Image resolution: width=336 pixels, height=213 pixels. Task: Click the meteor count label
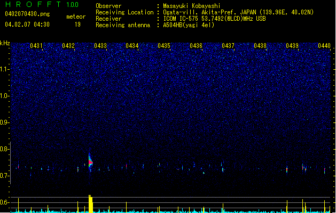(76, 17)
